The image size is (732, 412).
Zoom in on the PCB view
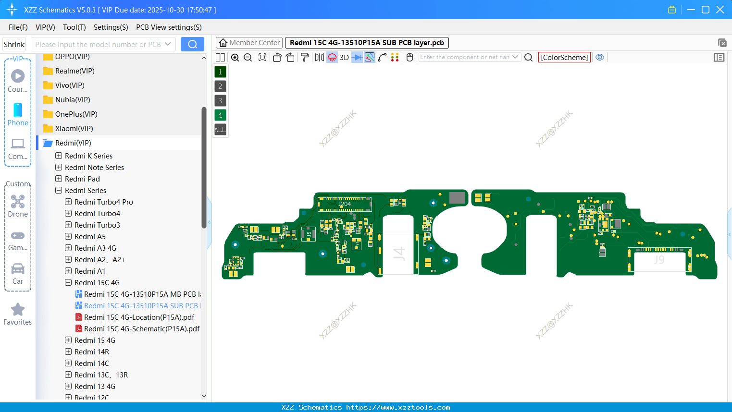click(x=235, y=58)
